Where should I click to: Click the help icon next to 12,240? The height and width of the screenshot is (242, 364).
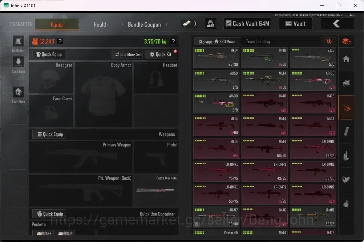coord(60,41)
